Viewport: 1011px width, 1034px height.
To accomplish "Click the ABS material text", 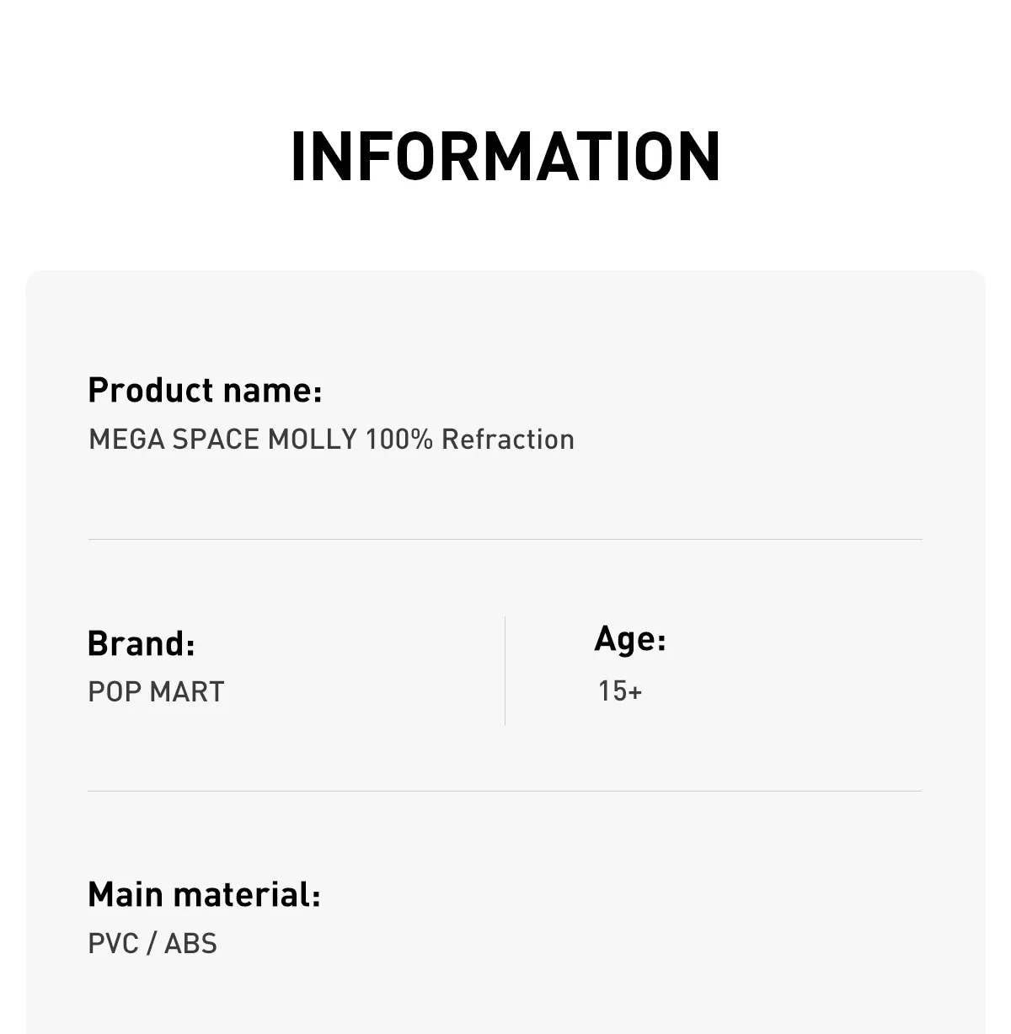I will tap(191, 944).
